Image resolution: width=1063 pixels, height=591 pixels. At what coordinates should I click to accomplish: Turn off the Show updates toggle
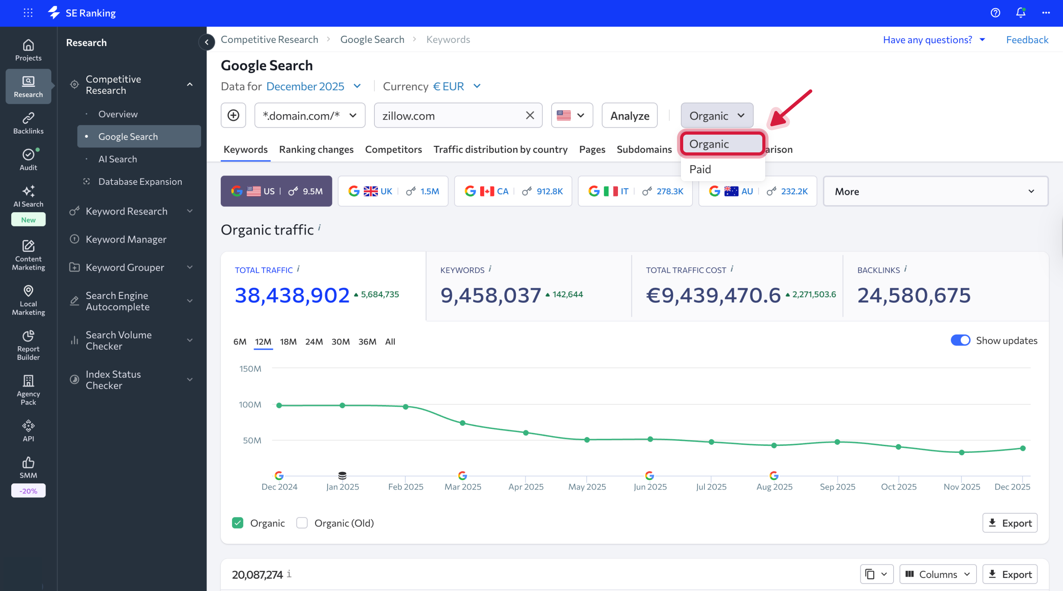coord(960,340)
